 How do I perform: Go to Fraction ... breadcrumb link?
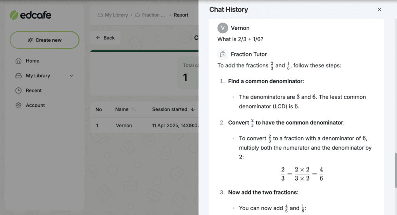pyautogui.click(x=150, y=15)
